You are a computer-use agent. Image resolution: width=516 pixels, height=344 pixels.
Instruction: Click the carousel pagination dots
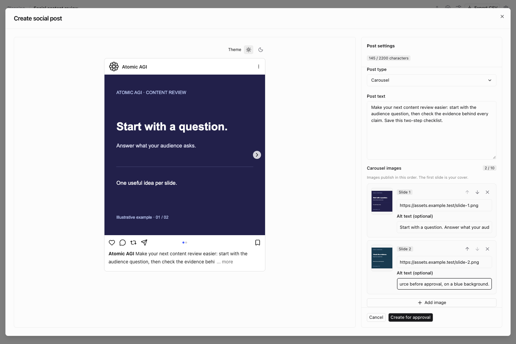(x=185, y=243)
